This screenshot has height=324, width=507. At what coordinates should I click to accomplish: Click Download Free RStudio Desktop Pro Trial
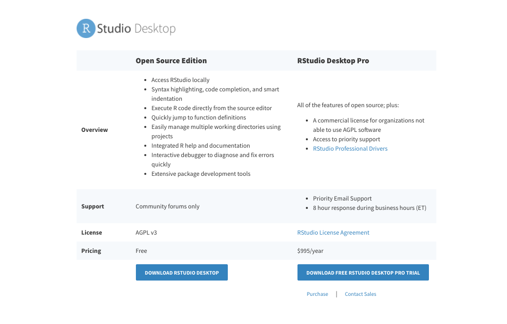click(x=363, y=273)
